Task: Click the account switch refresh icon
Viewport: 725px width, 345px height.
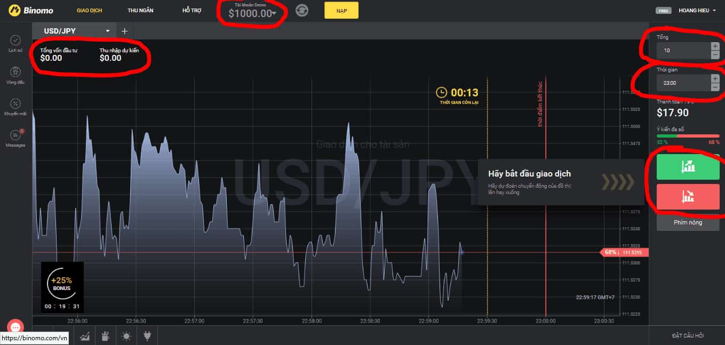Action: pyautogui.click(x=302, y=10)
